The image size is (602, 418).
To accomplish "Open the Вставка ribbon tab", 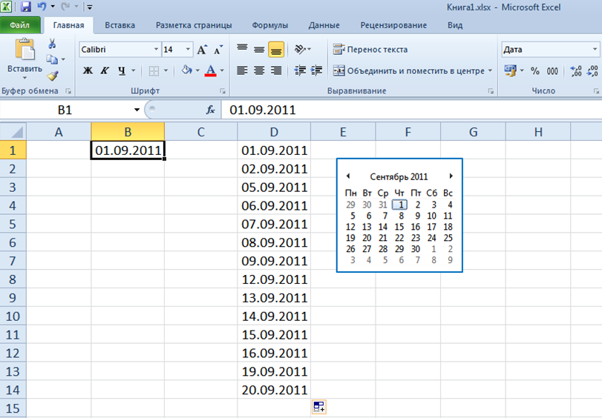I will tap(120, 25).
